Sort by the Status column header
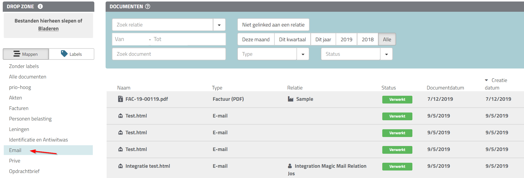The image size is (524, 178). point(389,88)
